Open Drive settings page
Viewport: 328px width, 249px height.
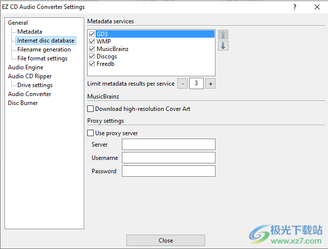[35, 85]
